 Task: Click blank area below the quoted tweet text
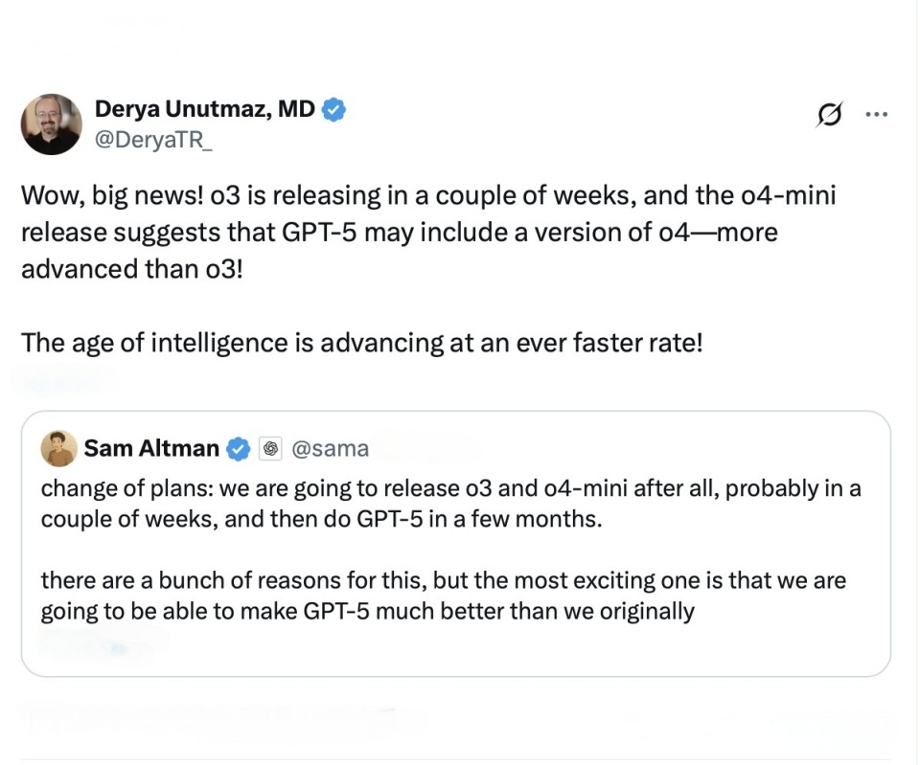click(x=456, y=651)
